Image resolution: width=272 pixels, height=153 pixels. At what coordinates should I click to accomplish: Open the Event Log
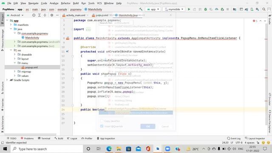tap(234, 138)
